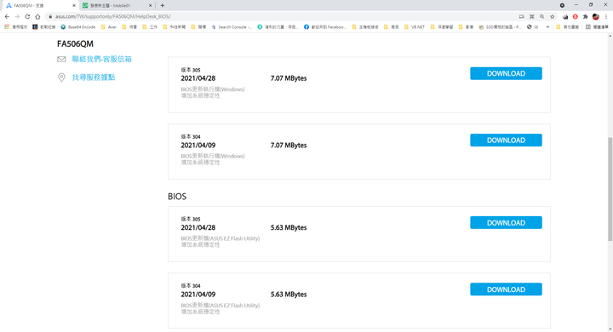Expand the hidden bookmarks overflow chevron
The width and height of the screenshot is (613, 332).
tap(547, 27)
